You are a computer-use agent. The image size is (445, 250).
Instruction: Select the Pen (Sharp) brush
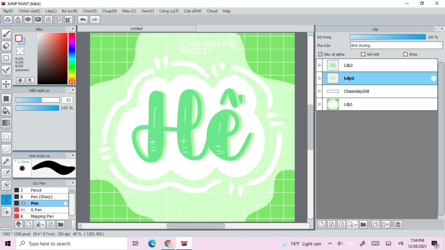click(x=41, y=197)
